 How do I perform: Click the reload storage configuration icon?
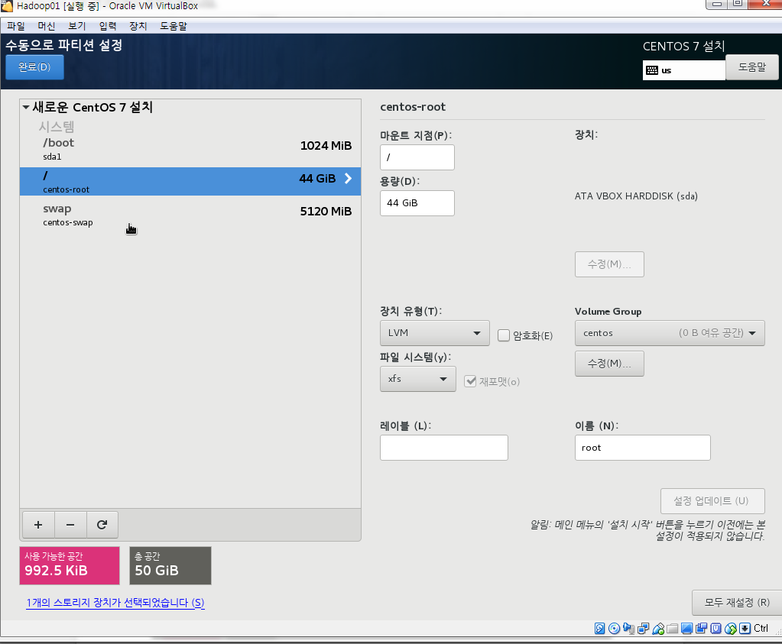tap(102, 525)
